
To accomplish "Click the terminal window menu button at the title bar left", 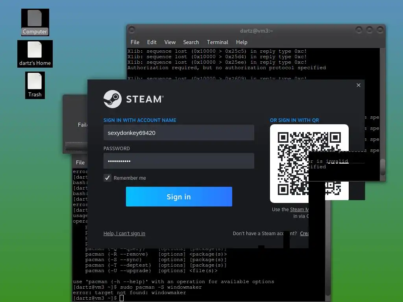I will [x=132, y=30].
